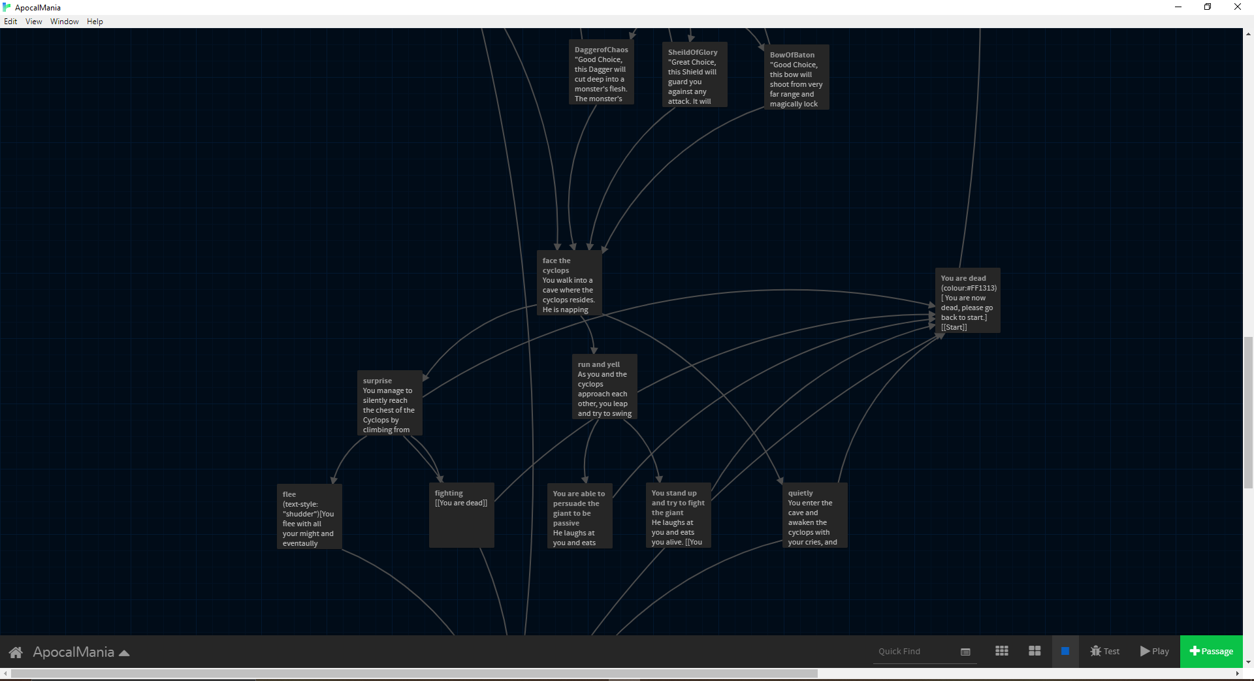Image resolution: width=1254 pixels, height=681 pixels.
Task: Create a new passage with the green Passage button
Action: [x=1210, y=651]
